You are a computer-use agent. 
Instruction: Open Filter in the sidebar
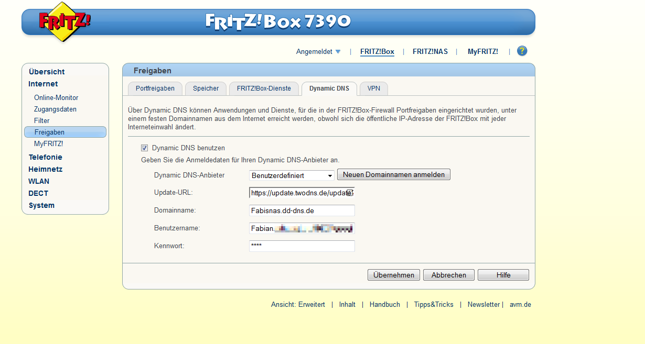(x=42, y=120)
